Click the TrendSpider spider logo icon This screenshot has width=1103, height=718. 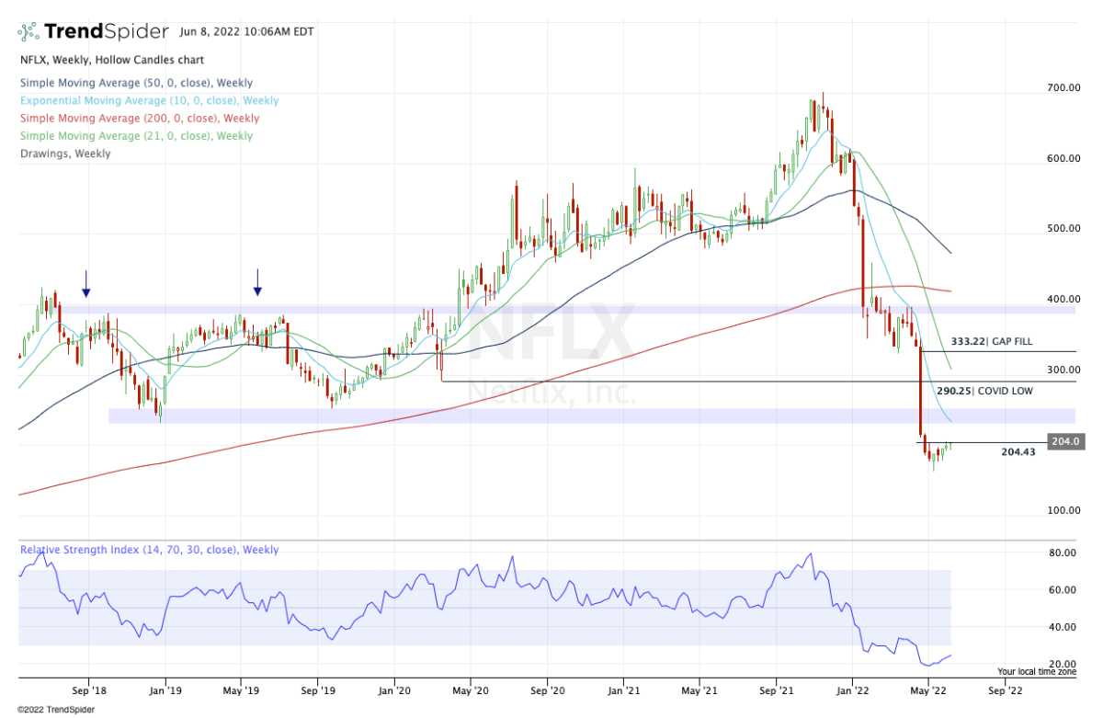(28, 32)
